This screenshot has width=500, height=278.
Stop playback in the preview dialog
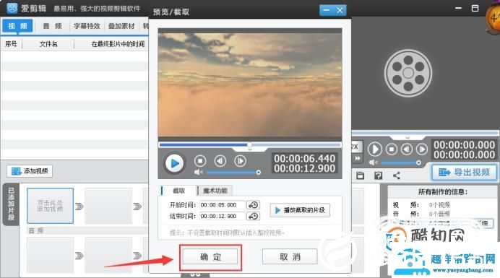tap(200, 161)
